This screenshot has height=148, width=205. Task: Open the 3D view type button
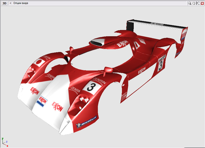[5, 3]
